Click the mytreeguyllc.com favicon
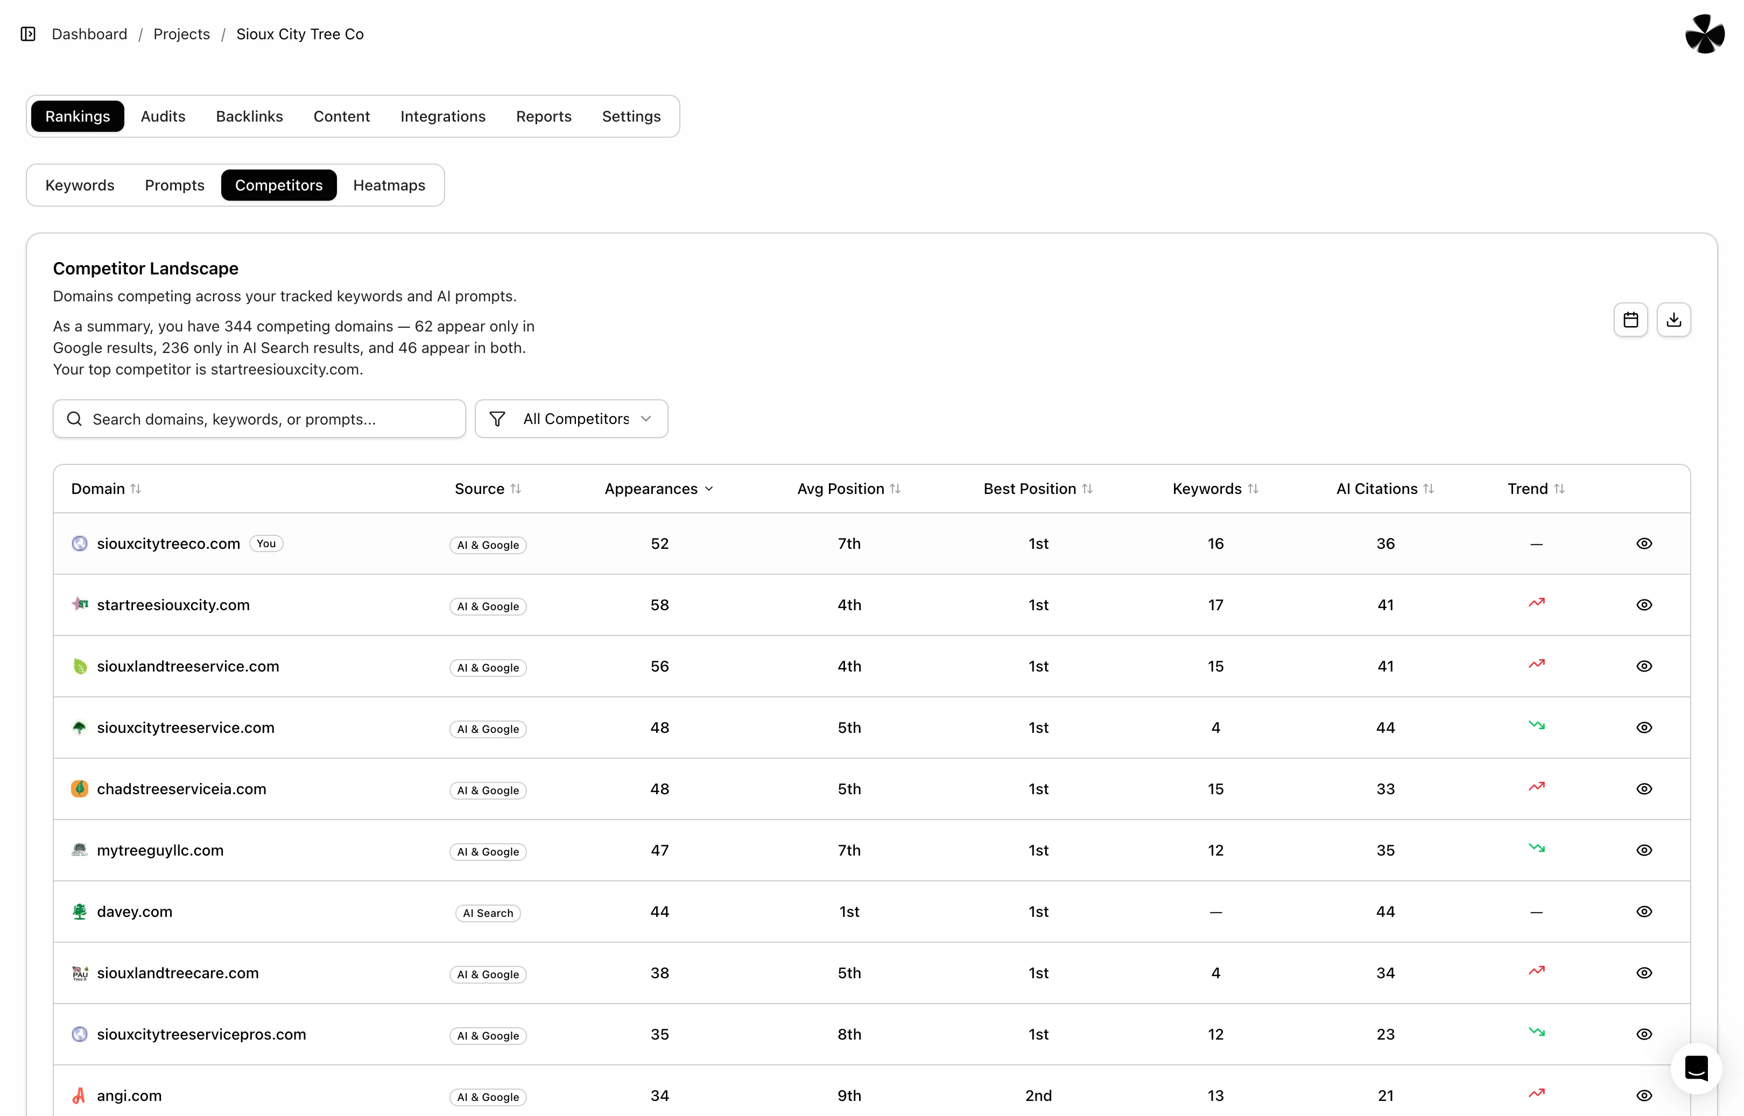Screen dimensions: 1744x1116 tap(80, 850)
